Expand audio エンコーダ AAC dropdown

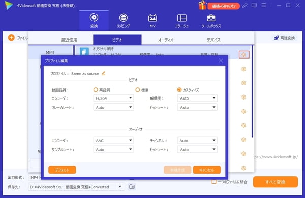pyautogui.click(x=113, y=140)
